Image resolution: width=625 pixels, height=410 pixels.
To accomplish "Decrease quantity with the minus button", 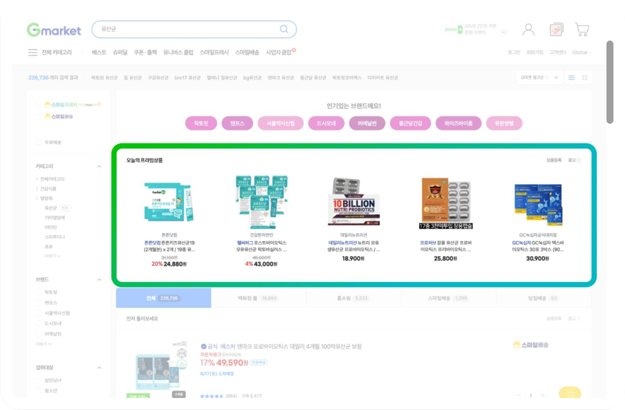I will coord(518,395).
